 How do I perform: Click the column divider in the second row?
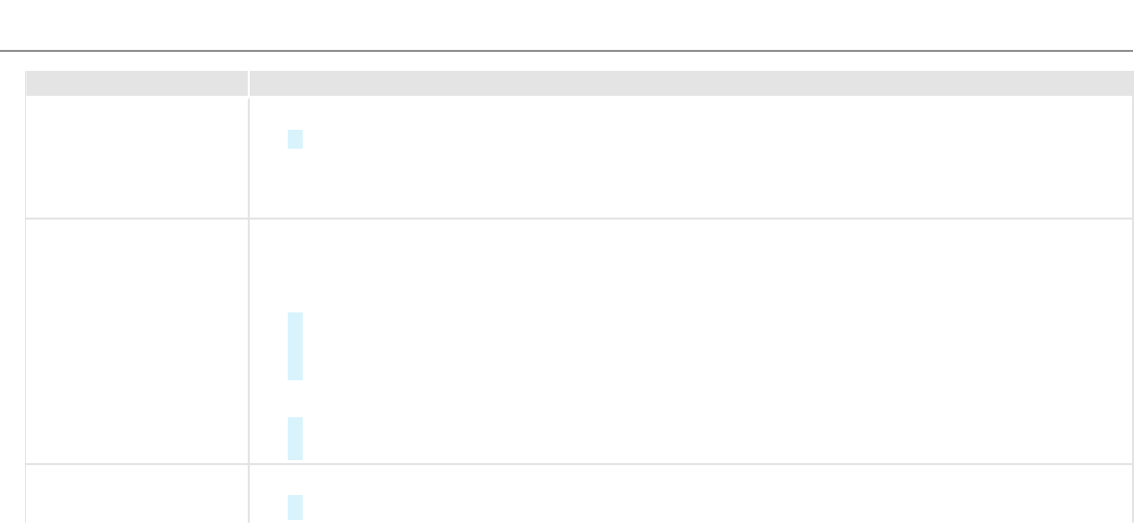coord(249,340)
